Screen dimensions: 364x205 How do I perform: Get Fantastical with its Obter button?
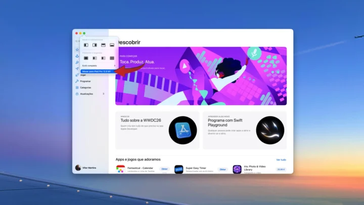point(164,169)
